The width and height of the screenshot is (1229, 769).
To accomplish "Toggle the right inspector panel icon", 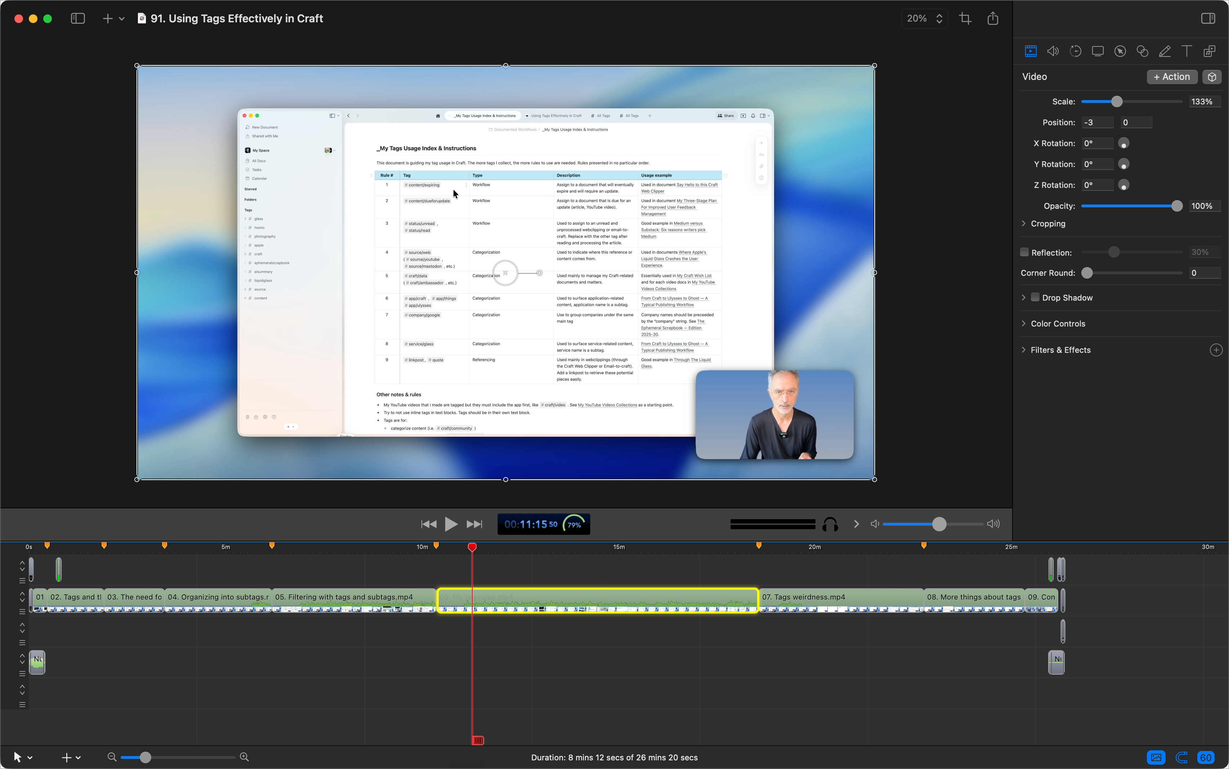I will click(x=1208, y=19).
